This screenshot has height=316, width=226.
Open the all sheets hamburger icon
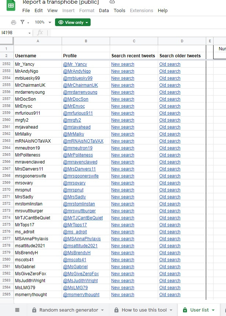[x=17, y=310]
